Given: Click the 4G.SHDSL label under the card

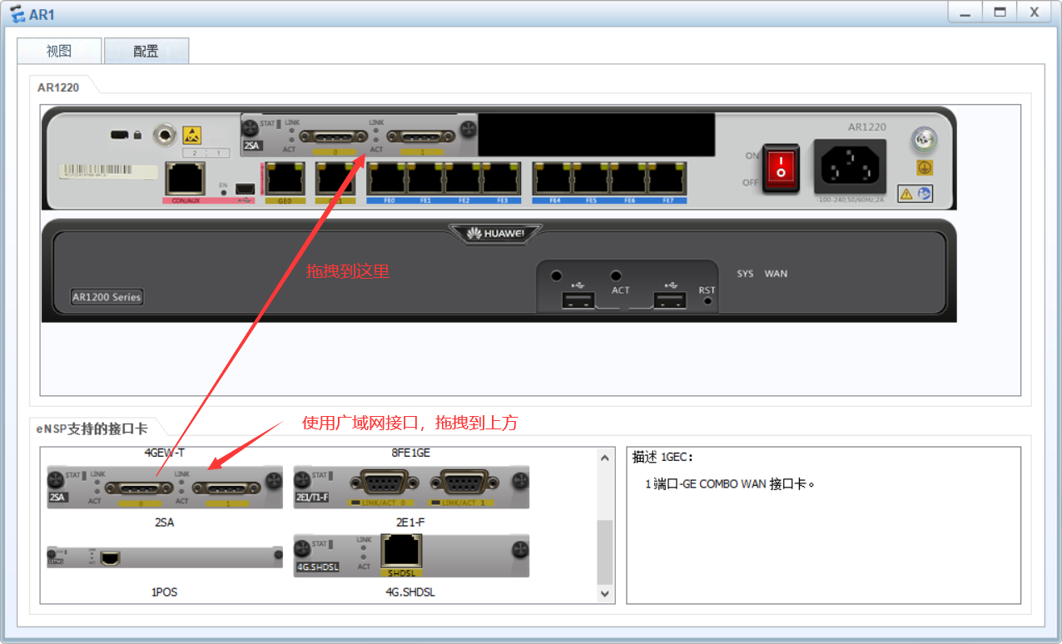Looking at the screenshot, I should click(x=410, y=592).
